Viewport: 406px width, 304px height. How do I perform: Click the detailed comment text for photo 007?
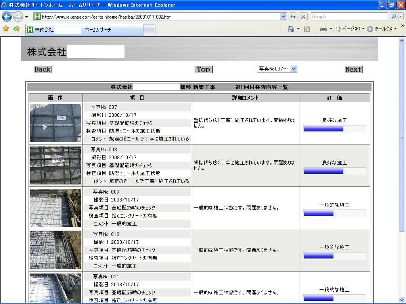[244, 123]
